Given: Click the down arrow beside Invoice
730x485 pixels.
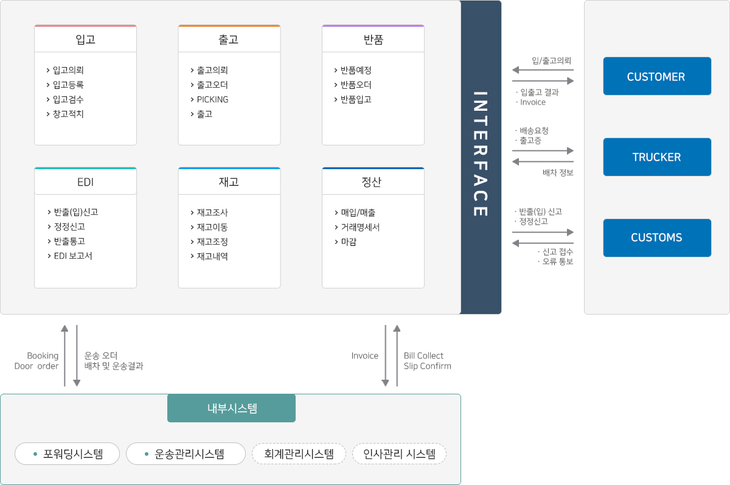Looking at the screenshot, I should pyautogui.click(x=385, y=356).
